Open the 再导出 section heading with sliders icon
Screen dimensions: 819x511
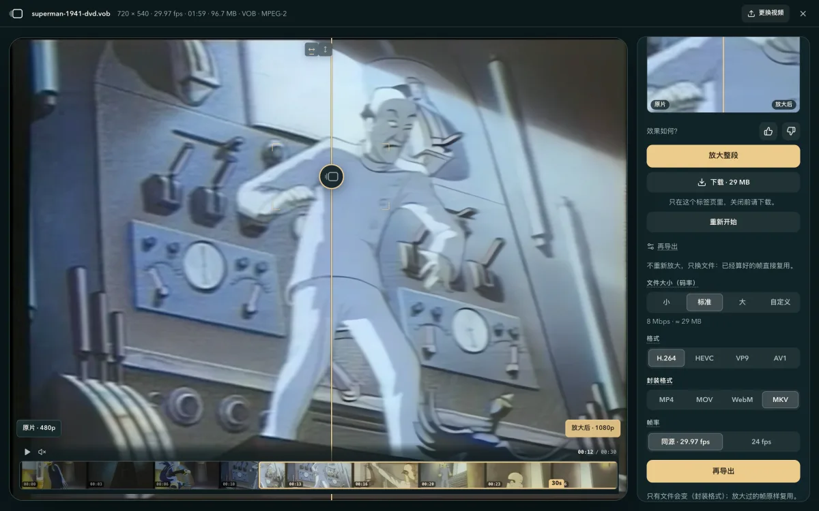[x=663, y=247]
